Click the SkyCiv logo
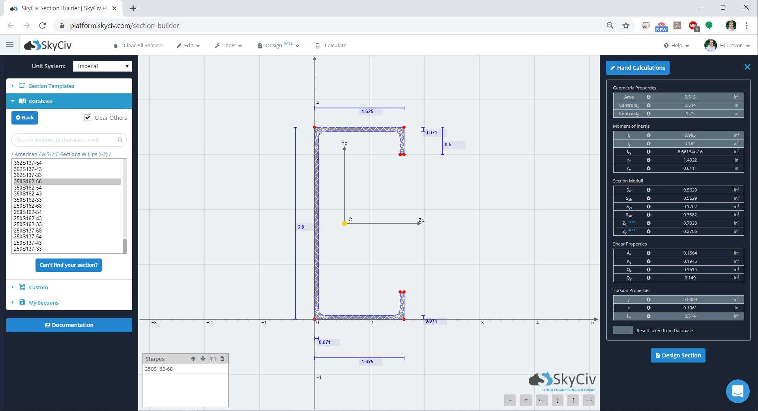 (x=48, y=45)
